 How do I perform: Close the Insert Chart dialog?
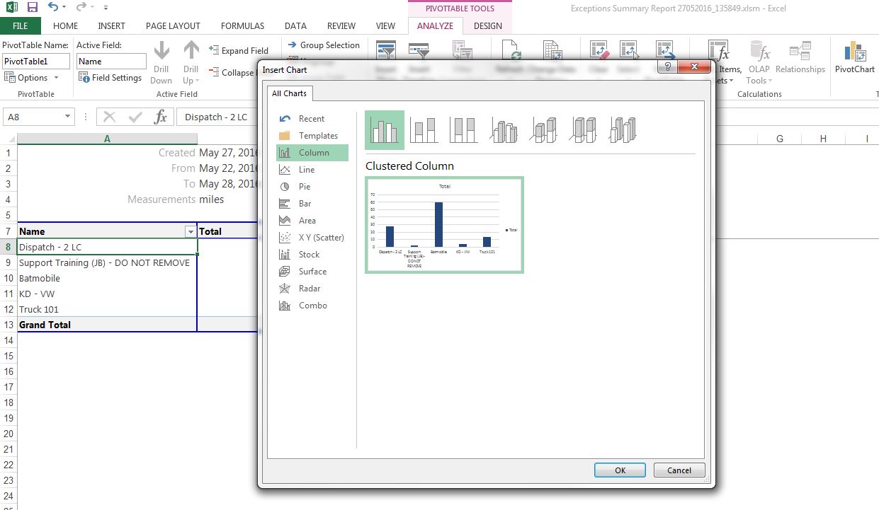(693, 67)
